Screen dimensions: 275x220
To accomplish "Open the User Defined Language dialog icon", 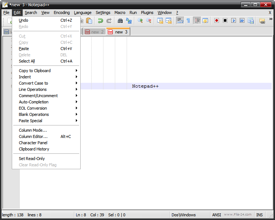I will (205, 21).
